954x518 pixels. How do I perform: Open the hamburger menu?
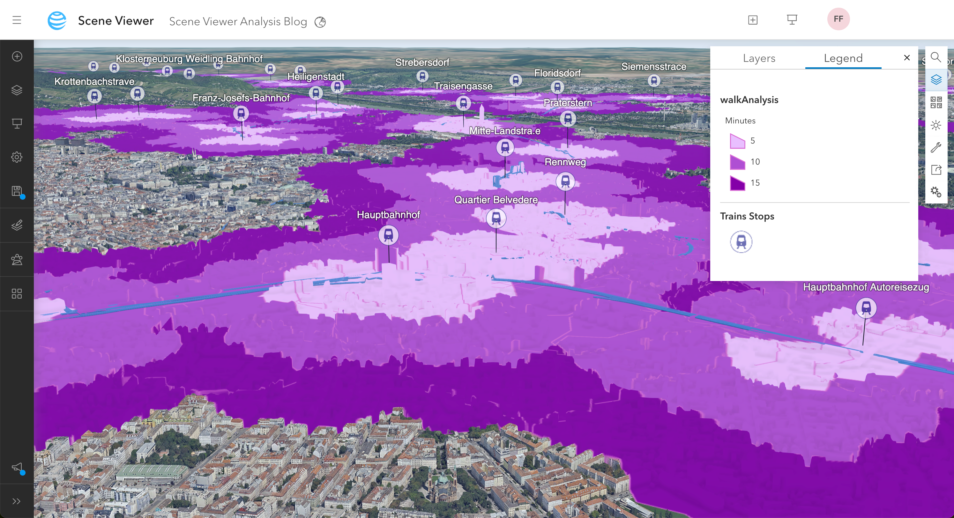(17, 20)
